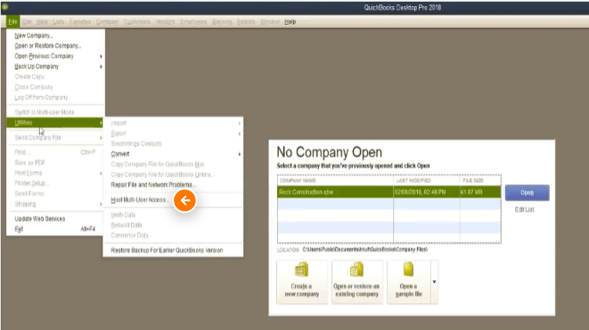Click the Create a new company icon
This screenshot has width=589, height=330.
click(x=302, y=270)
